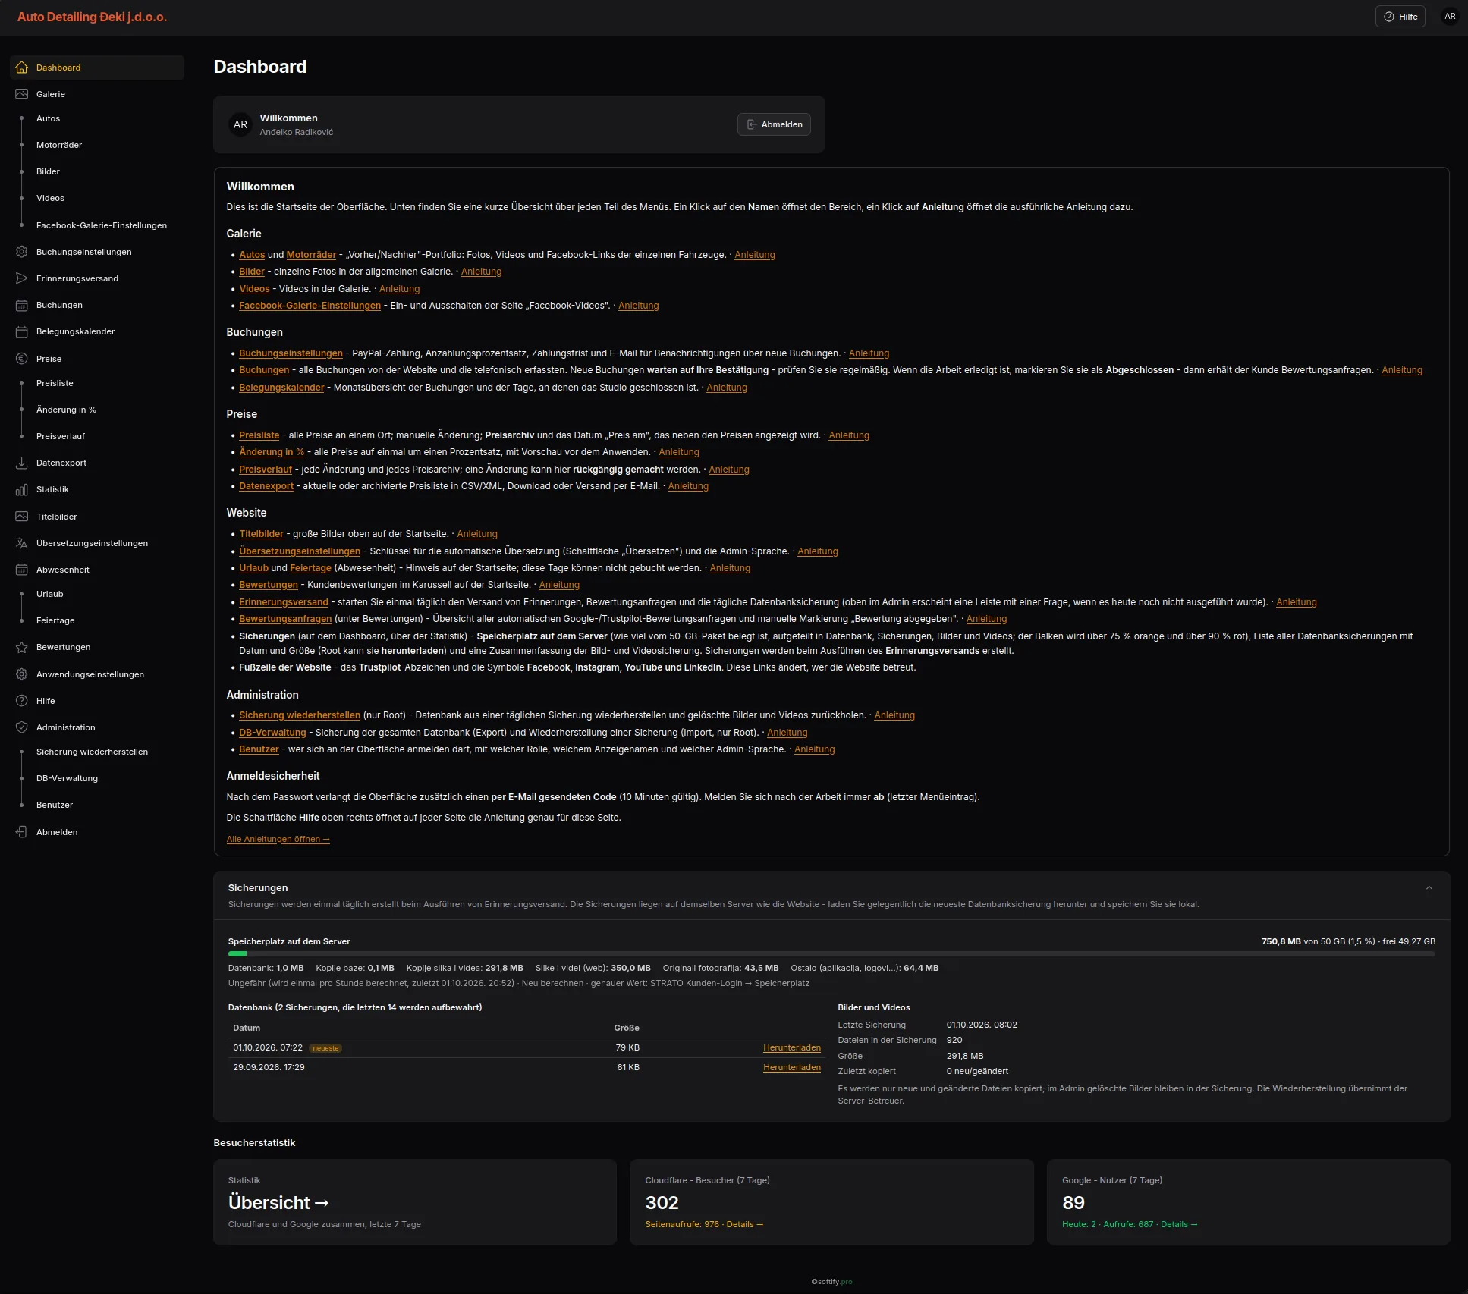Open Urlaub submenu item
This screenshot has width=1468, height=1294.
pyautogui.click(x=50, y=594)
